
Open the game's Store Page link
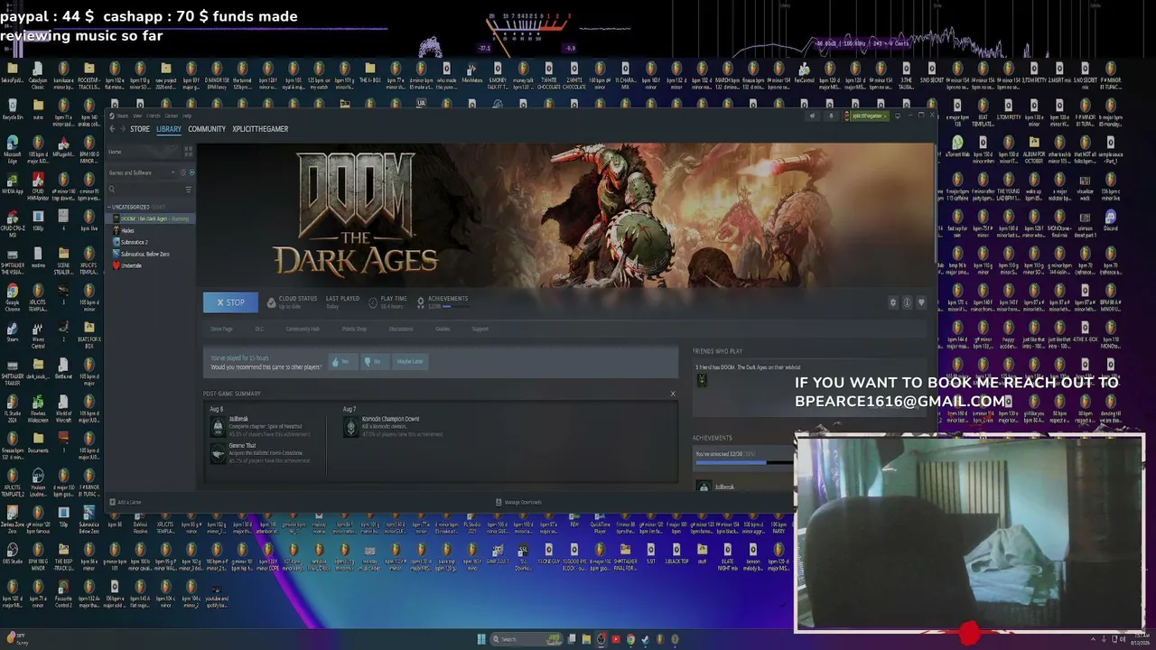221,329
